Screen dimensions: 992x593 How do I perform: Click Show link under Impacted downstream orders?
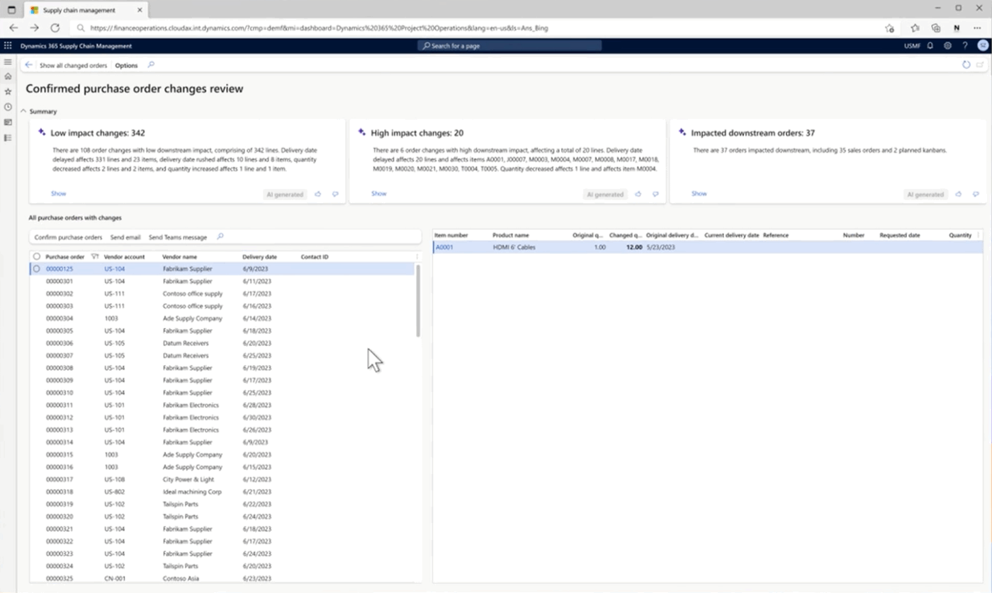point(699,193)
